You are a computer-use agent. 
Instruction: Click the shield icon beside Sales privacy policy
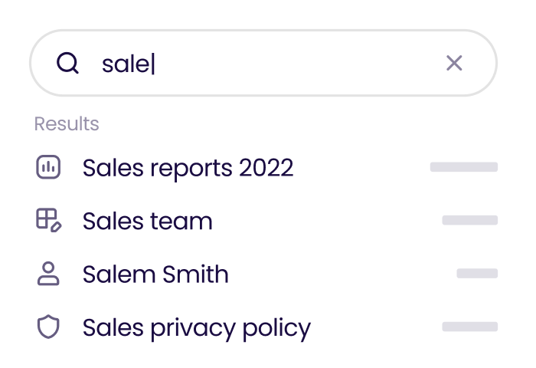tap(48, 327)
